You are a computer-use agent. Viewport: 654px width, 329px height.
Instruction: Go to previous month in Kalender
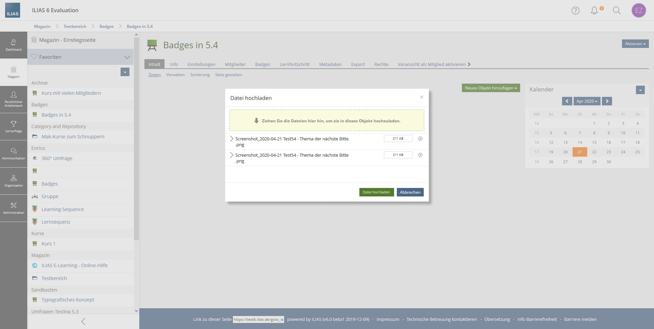pos(567,101)
